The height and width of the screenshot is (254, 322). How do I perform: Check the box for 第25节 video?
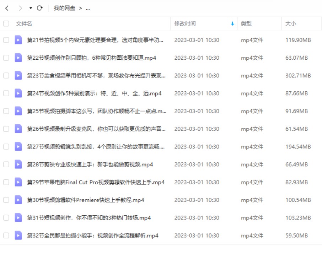click(6, 111)
